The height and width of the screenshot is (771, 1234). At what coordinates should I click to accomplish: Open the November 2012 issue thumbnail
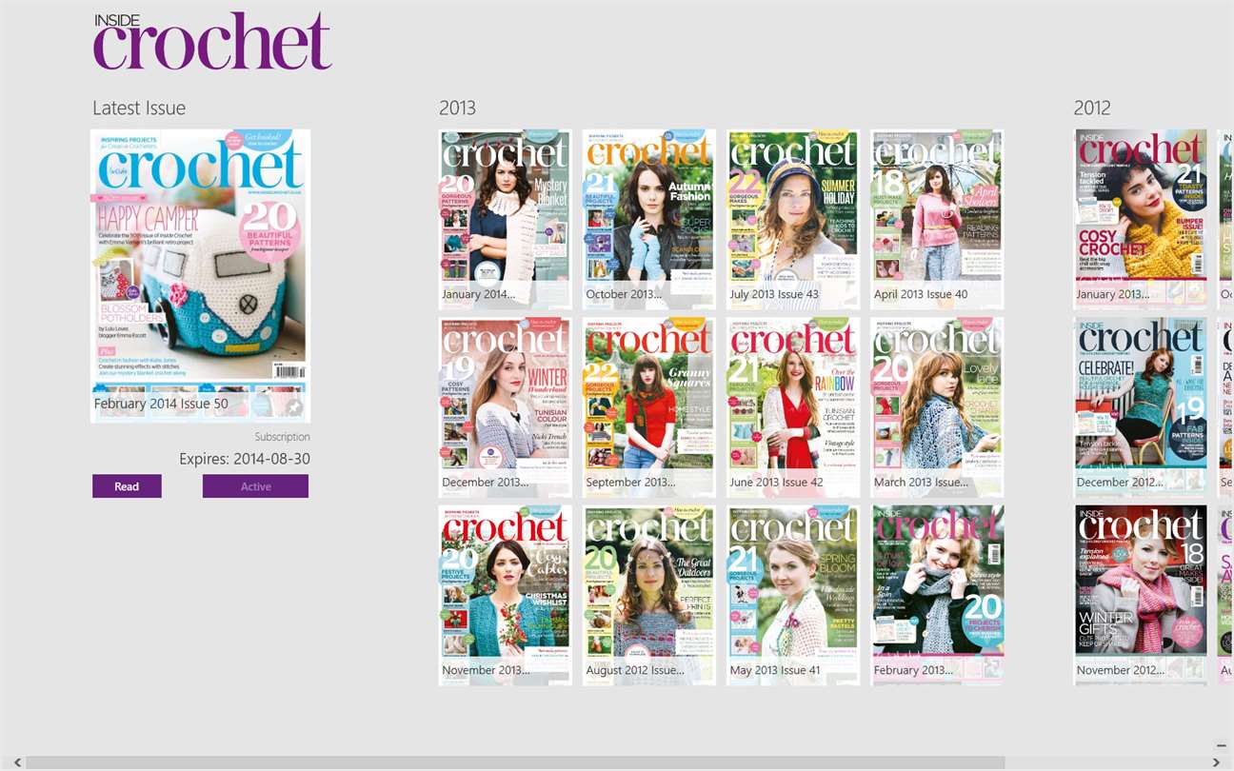[1141, 595]
